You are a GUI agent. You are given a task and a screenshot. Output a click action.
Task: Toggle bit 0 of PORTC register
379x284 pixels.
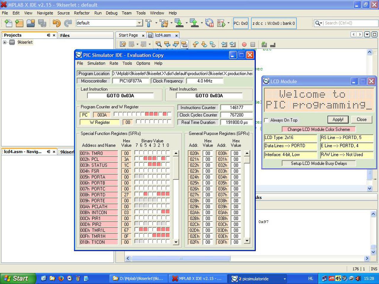pos(168,188)
